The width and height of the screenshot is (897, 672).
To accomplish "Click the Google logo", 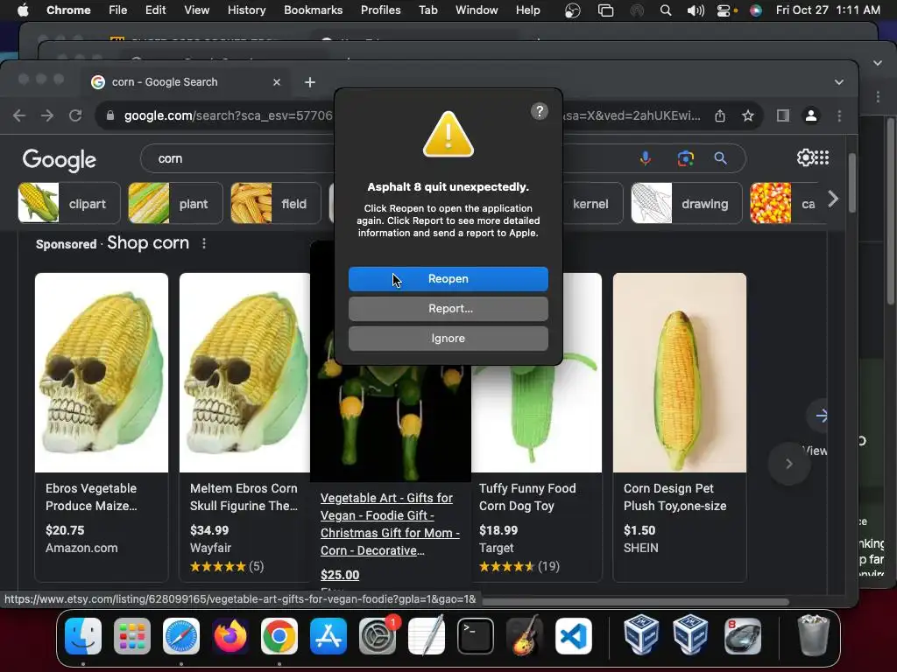I will pyautogui.click(x=60, y=160).
